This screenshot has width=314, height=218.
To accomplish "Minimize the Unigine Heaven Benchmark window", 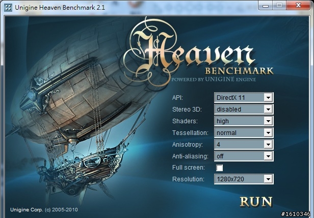I will (266, 5).
